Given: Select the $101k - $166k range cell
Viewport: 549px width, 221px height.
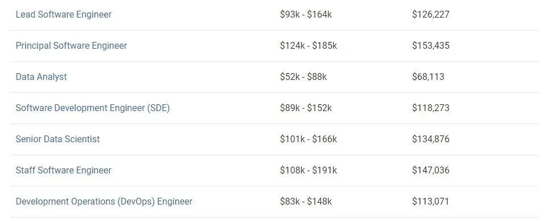Looking at the screenshot, I should click(308, 139).
